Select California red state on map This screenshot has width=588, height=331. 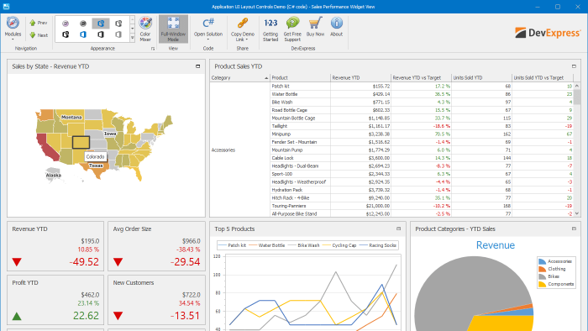tap(46, 147)
